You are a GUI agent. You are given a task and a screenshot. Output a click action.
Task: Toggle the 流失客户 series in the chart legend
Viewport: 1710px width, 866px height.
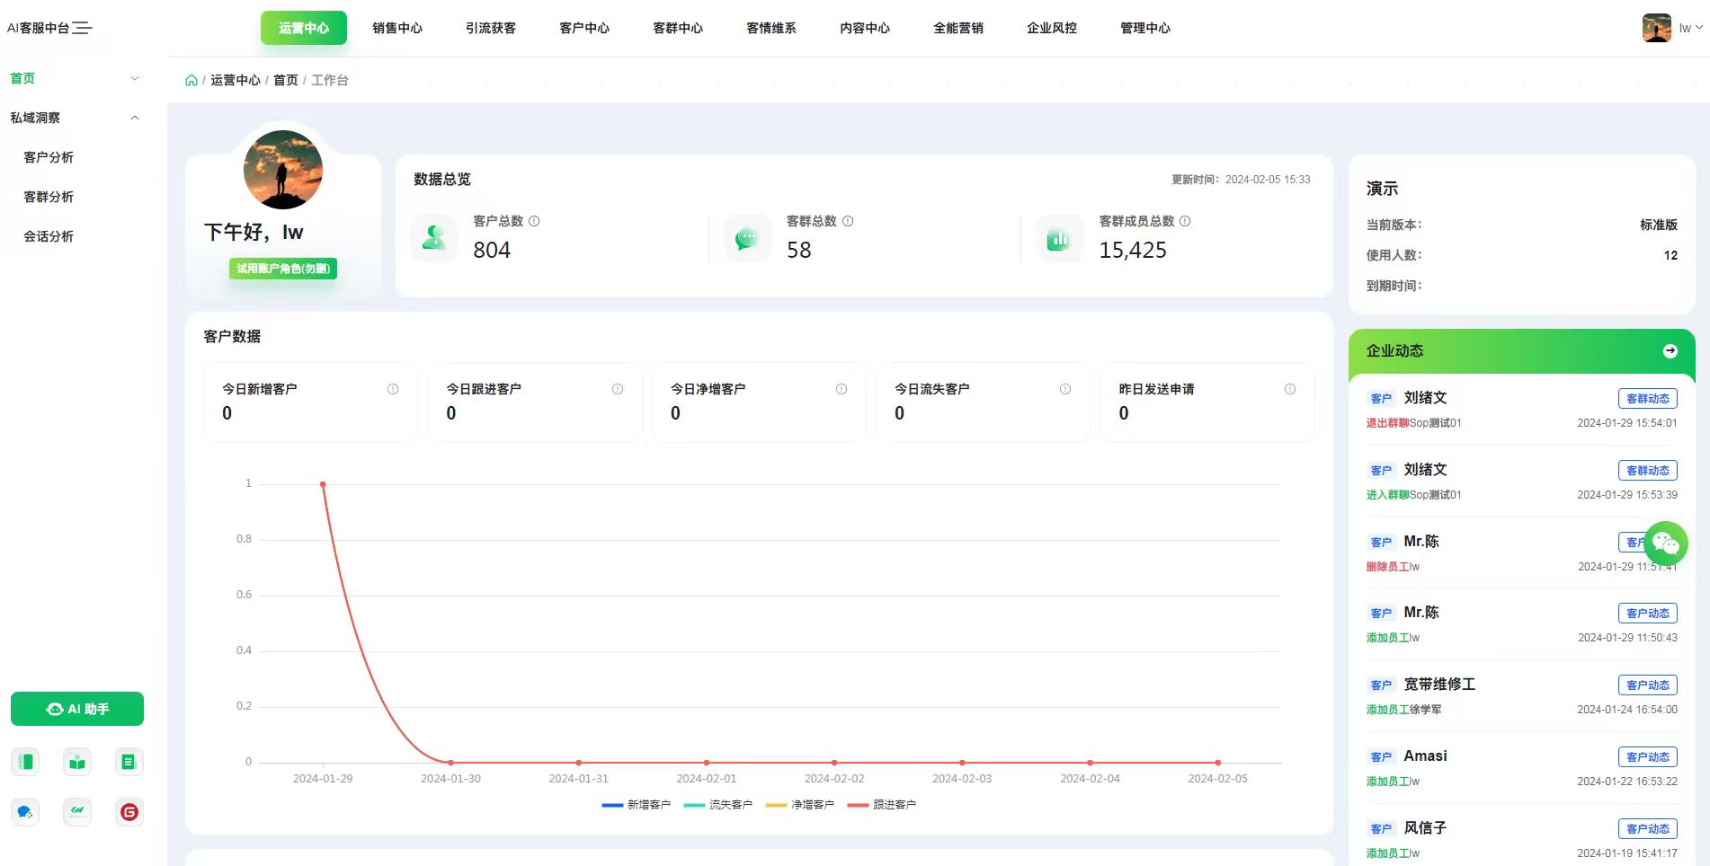pyautogui.click(x=717, y=805)
